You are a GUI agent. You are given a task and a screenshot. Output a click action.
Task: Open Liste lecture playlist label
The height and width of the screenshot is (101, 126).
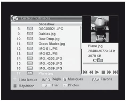(x=28, y=80)
